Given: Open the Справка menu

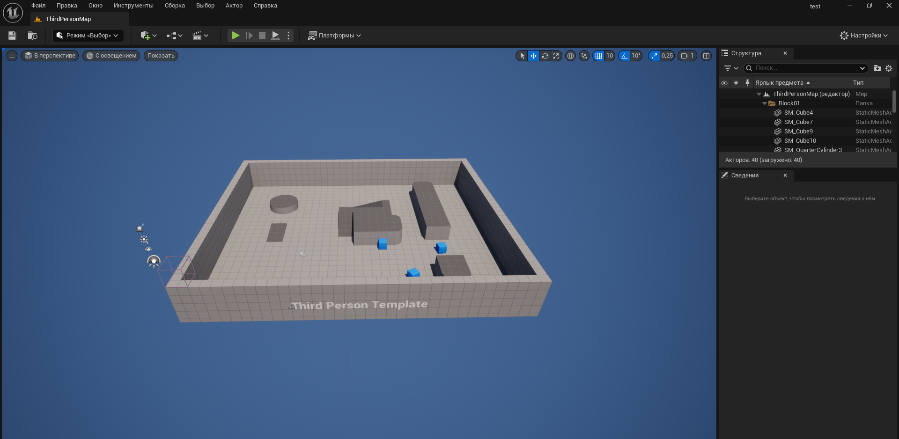Looking at the screenshot, I should point(265,6).
